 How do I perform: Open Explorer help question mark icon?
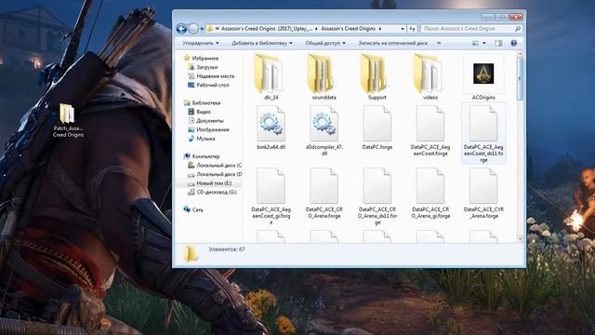tap(513, 43)
